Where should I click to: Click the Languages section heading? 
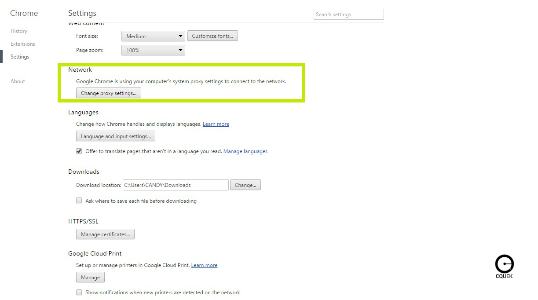coord(83,112)
